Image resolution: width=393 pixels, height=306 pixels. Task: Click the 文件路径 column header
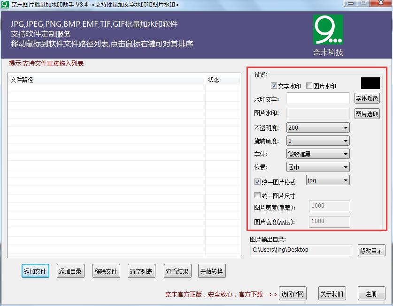pyautogui.click(x=106, y=80)
